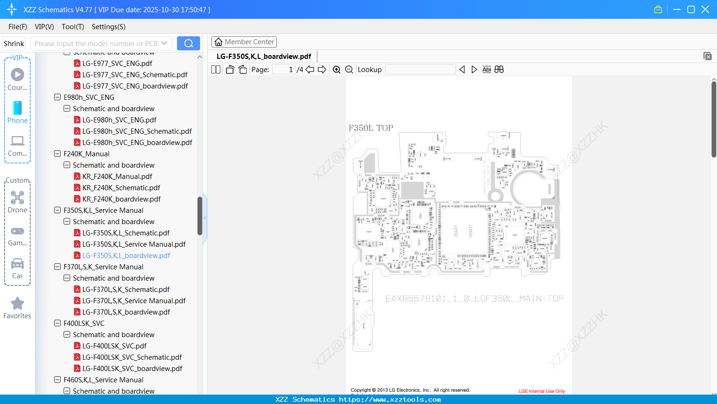Image resolution: width=717 pixels, height=404 pixels.
Task: Collapse the F400LSK_SVC folder
Action: [57, 323]
